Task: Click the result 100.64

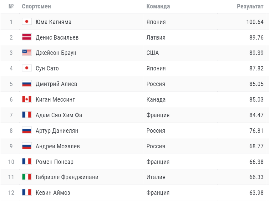Action: (255, 22)
